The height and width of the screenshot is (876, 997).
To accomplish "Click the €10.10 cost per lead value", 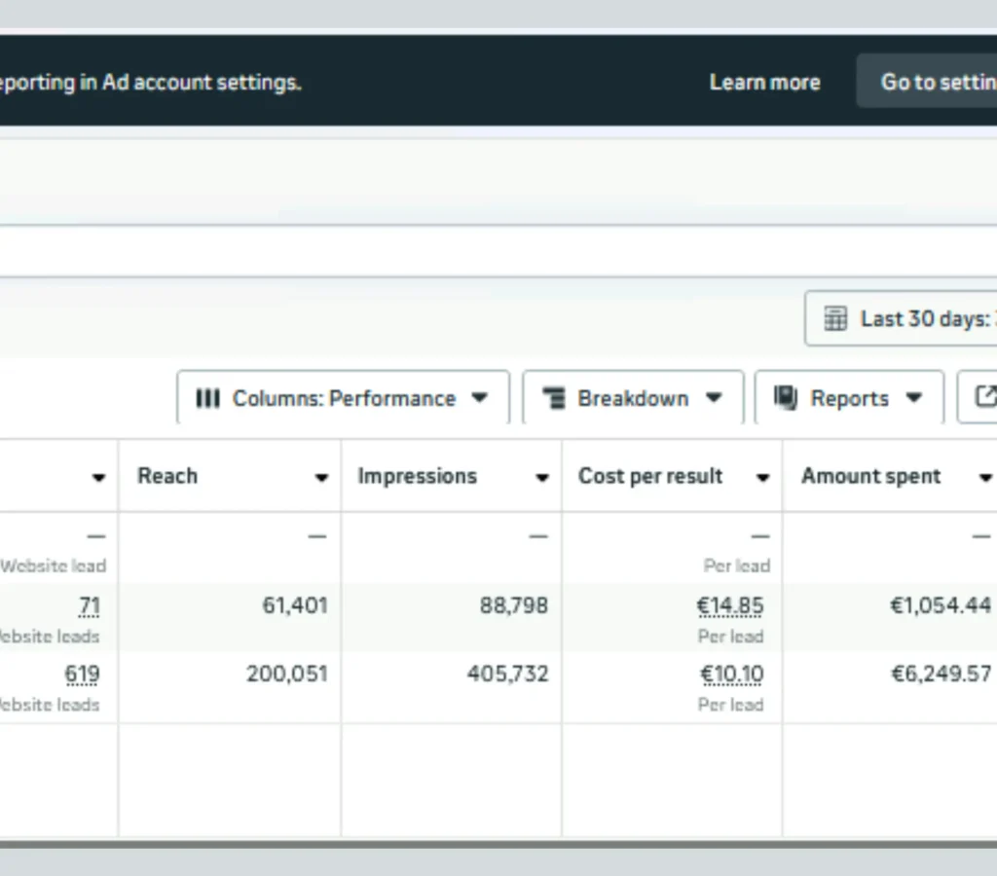I will (x=732, y=675).
